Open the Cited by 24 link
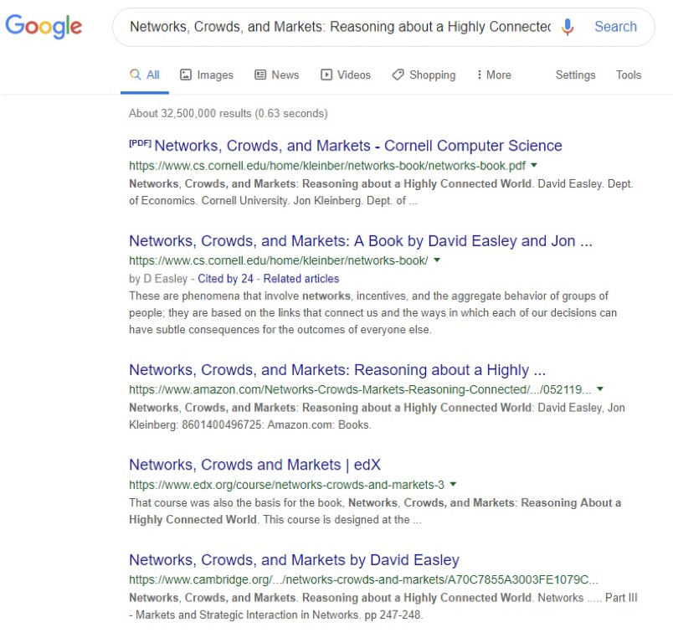This screenshot has width=673, height=633. point(225,279)
